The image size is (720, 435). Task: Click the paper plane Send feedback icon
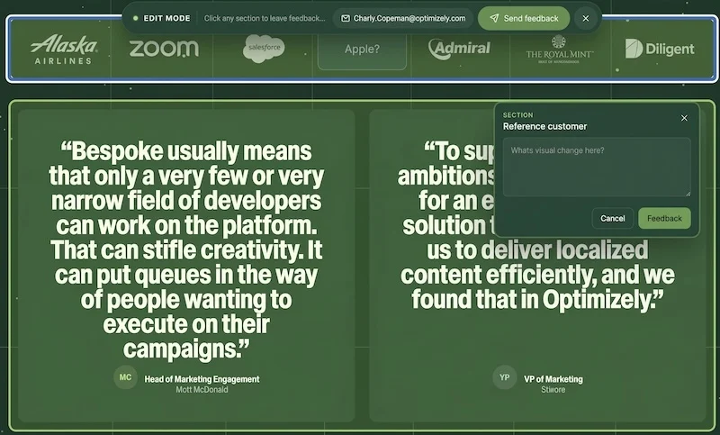point(494,18)
